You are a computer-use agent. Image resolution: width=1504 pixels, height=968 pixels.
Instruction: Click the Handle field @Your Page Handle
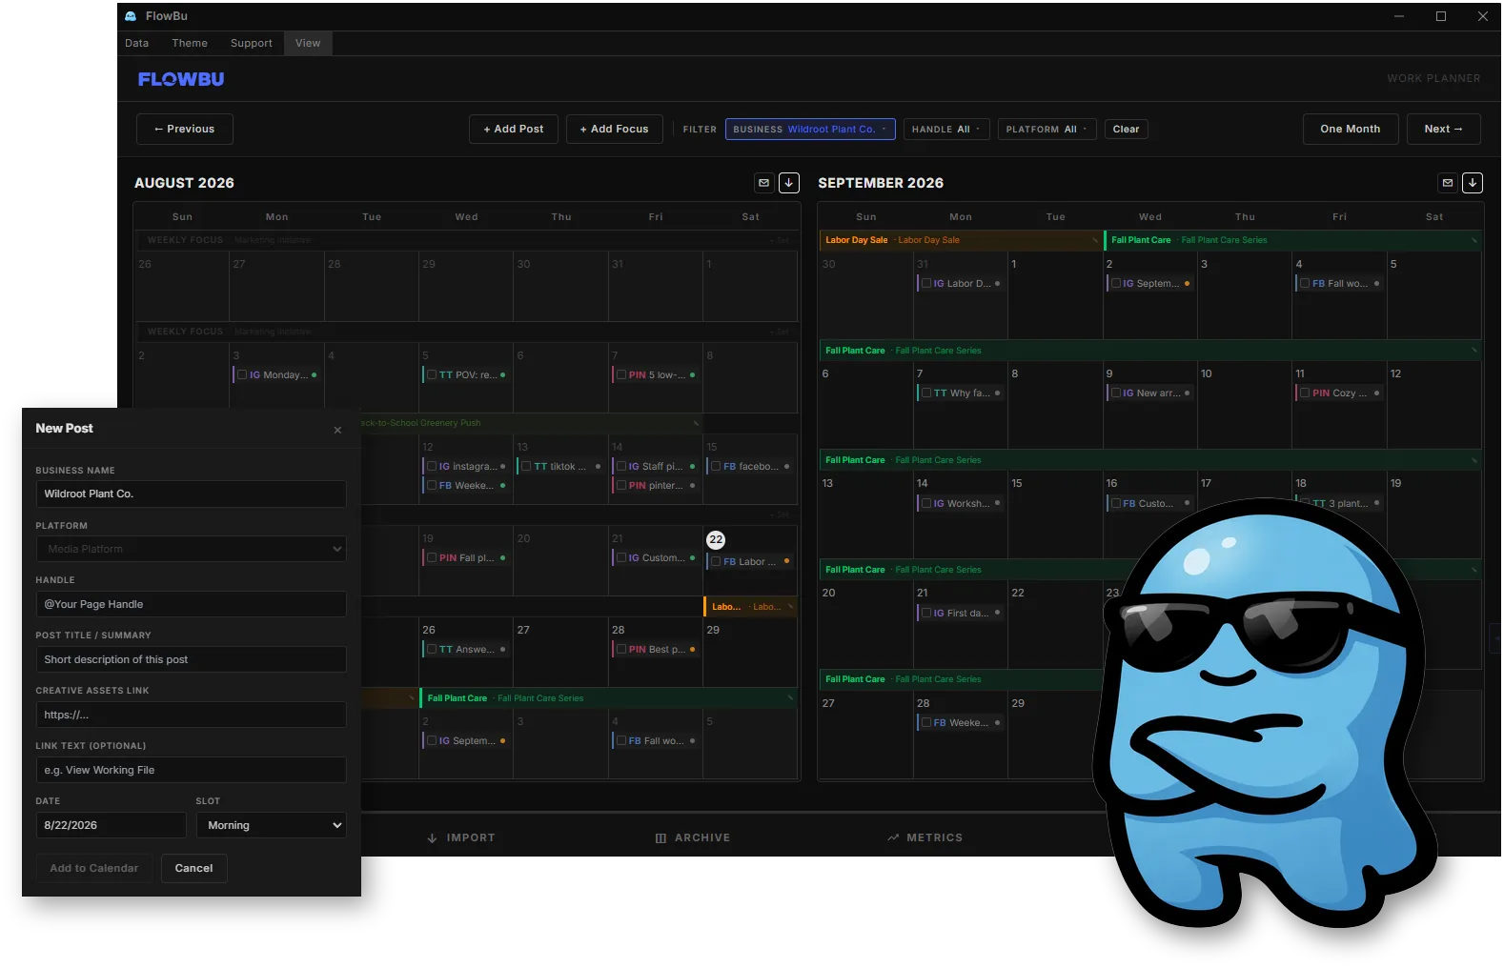tap(191, 604)
